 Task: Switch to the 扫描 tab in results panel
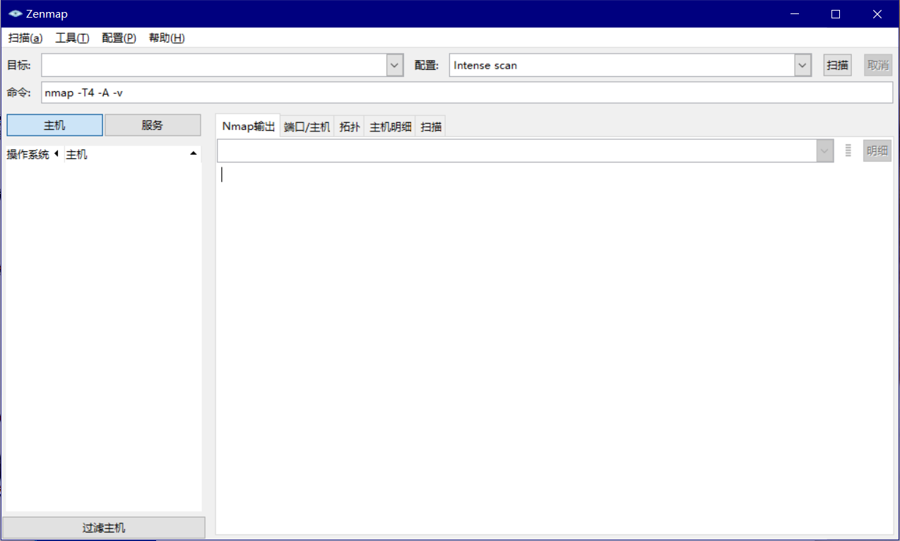[431, 127]
